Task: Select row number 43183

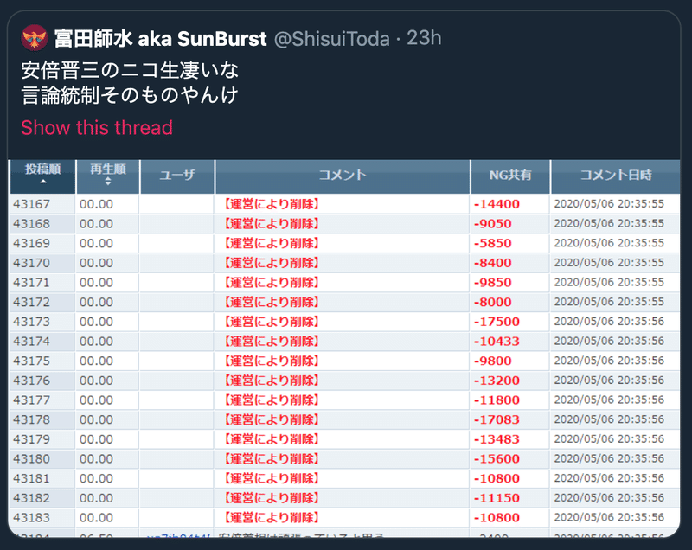Action: pos(31,518)
